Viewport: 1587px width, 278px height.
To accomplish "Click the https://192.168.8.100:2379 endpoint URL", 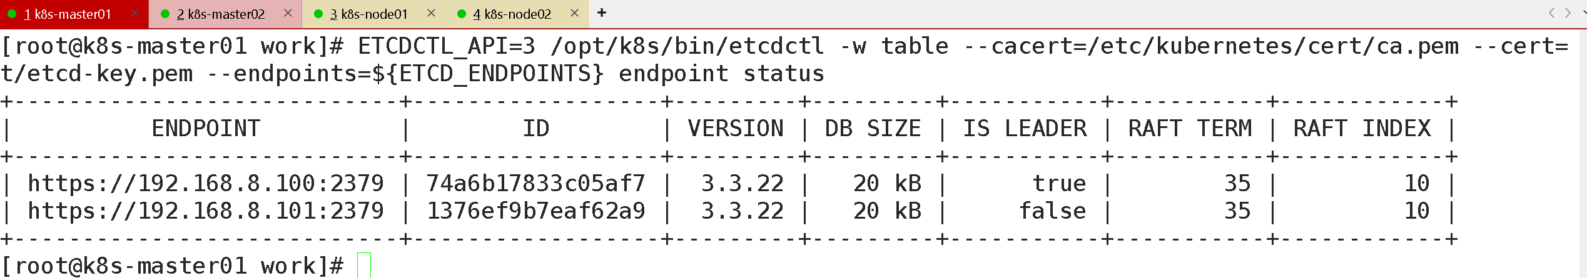I will [x=206, y=184].
